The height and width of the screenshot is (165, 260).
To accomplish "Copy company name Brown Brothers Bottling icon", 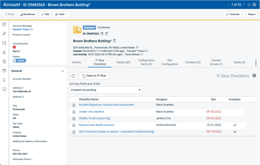I will [x=115, y=41].
